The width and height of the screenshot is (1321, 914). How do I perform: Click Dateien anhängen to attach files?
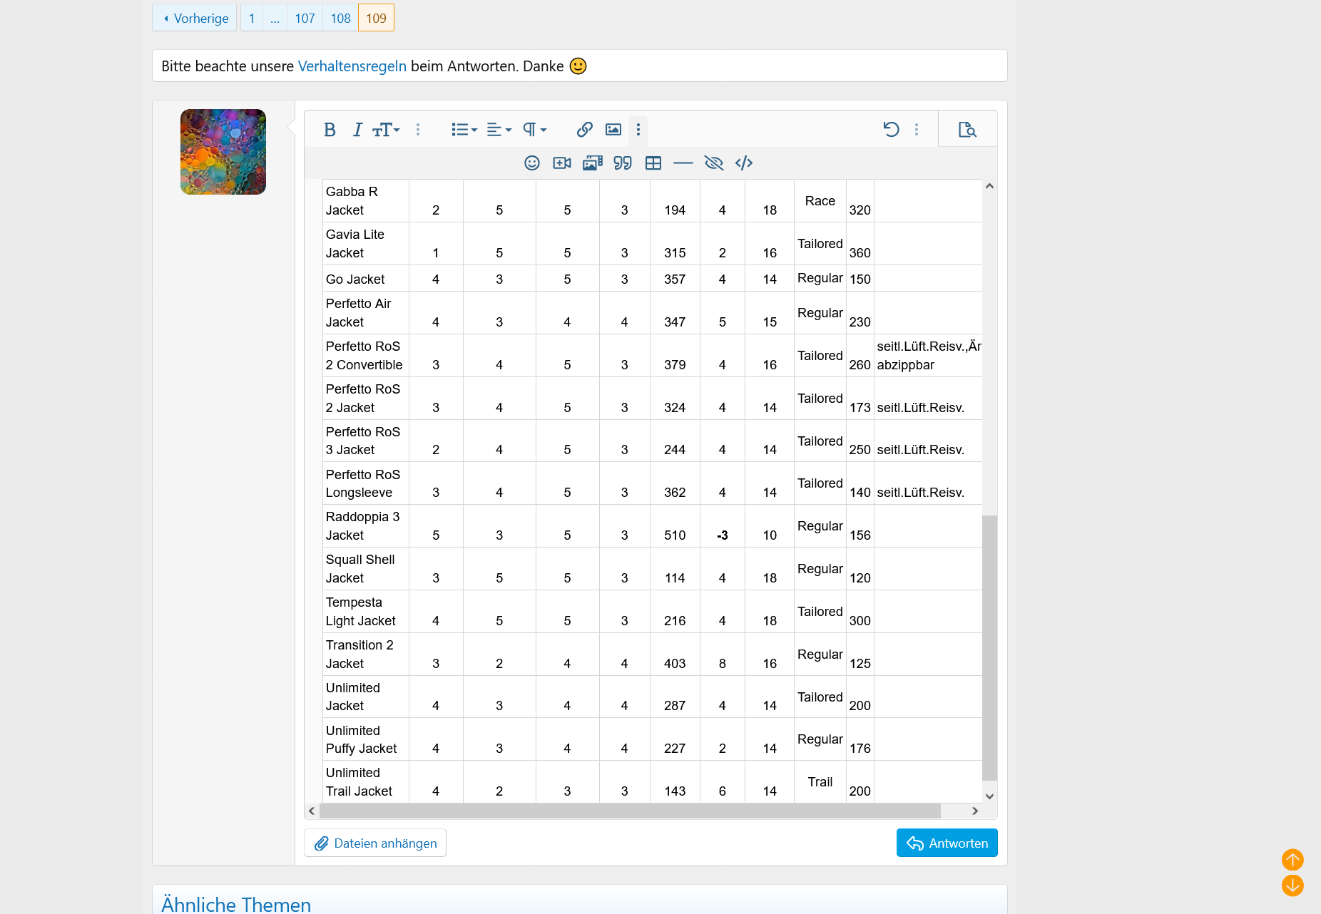pyautogui.click(x=375, y=843)
